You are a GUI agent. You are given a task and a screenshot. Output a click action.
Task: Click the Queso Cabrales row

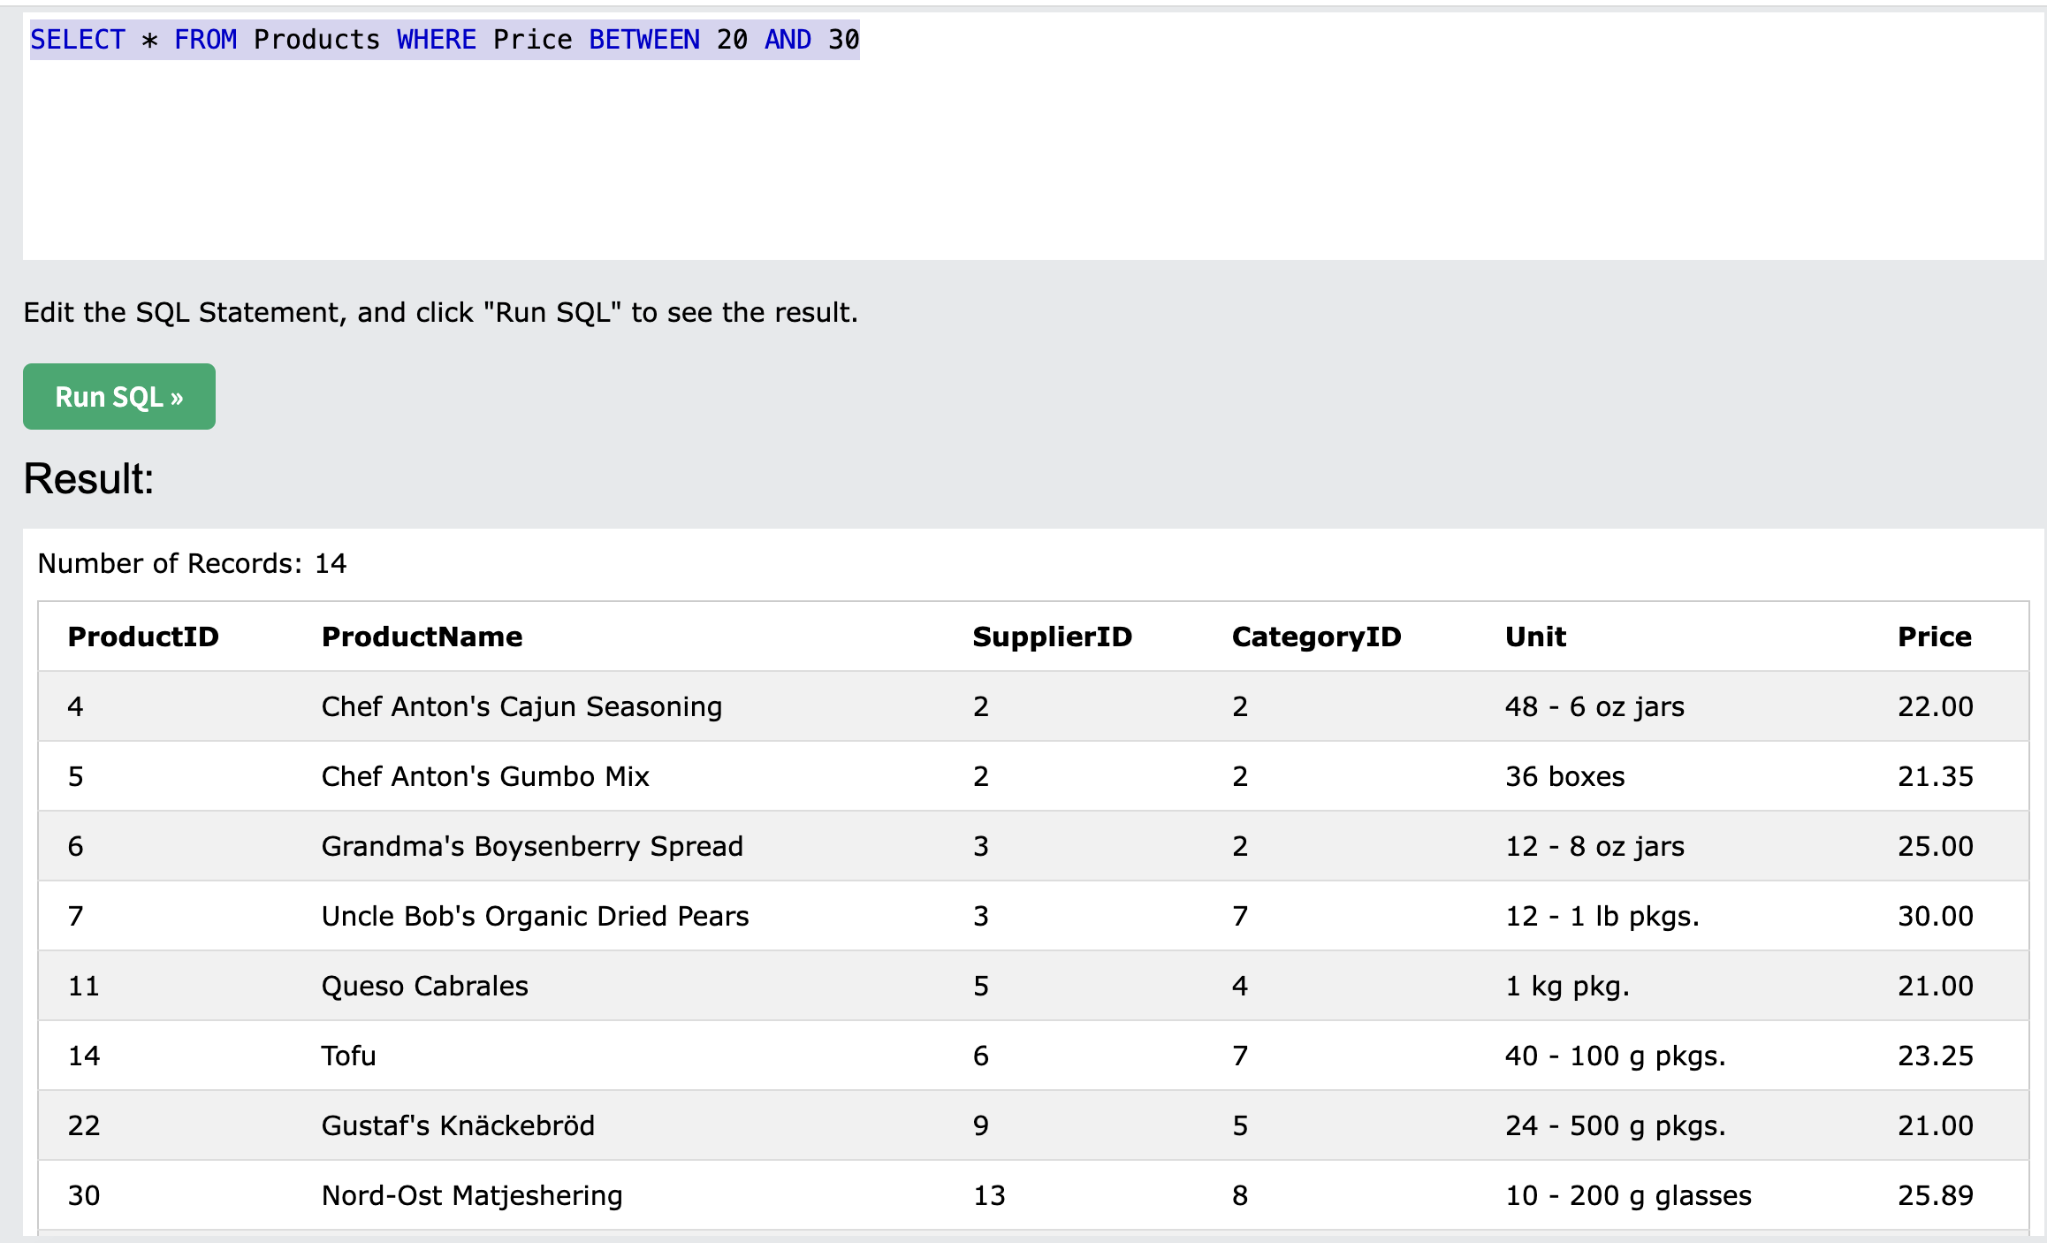[x=424, y=986]
